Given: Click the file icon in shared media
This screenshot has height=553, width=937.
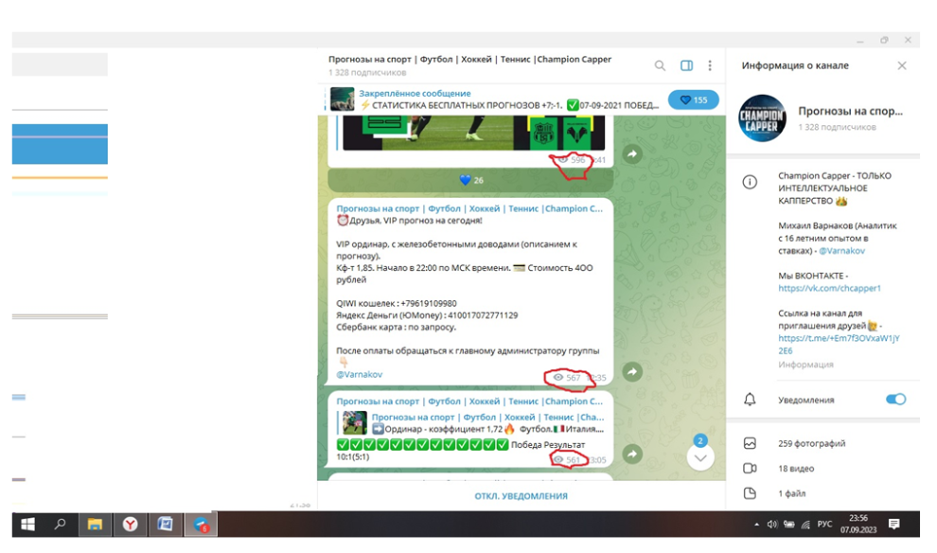Looking at the screenshot, I should 750,493.
